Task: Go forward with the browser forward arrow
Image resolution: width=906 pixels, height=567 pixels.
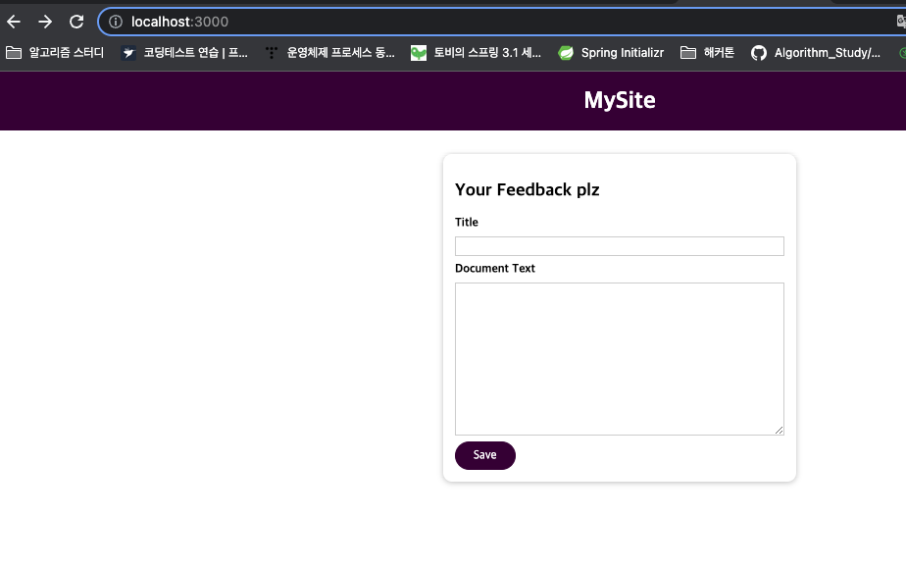Action: [45, 22]
